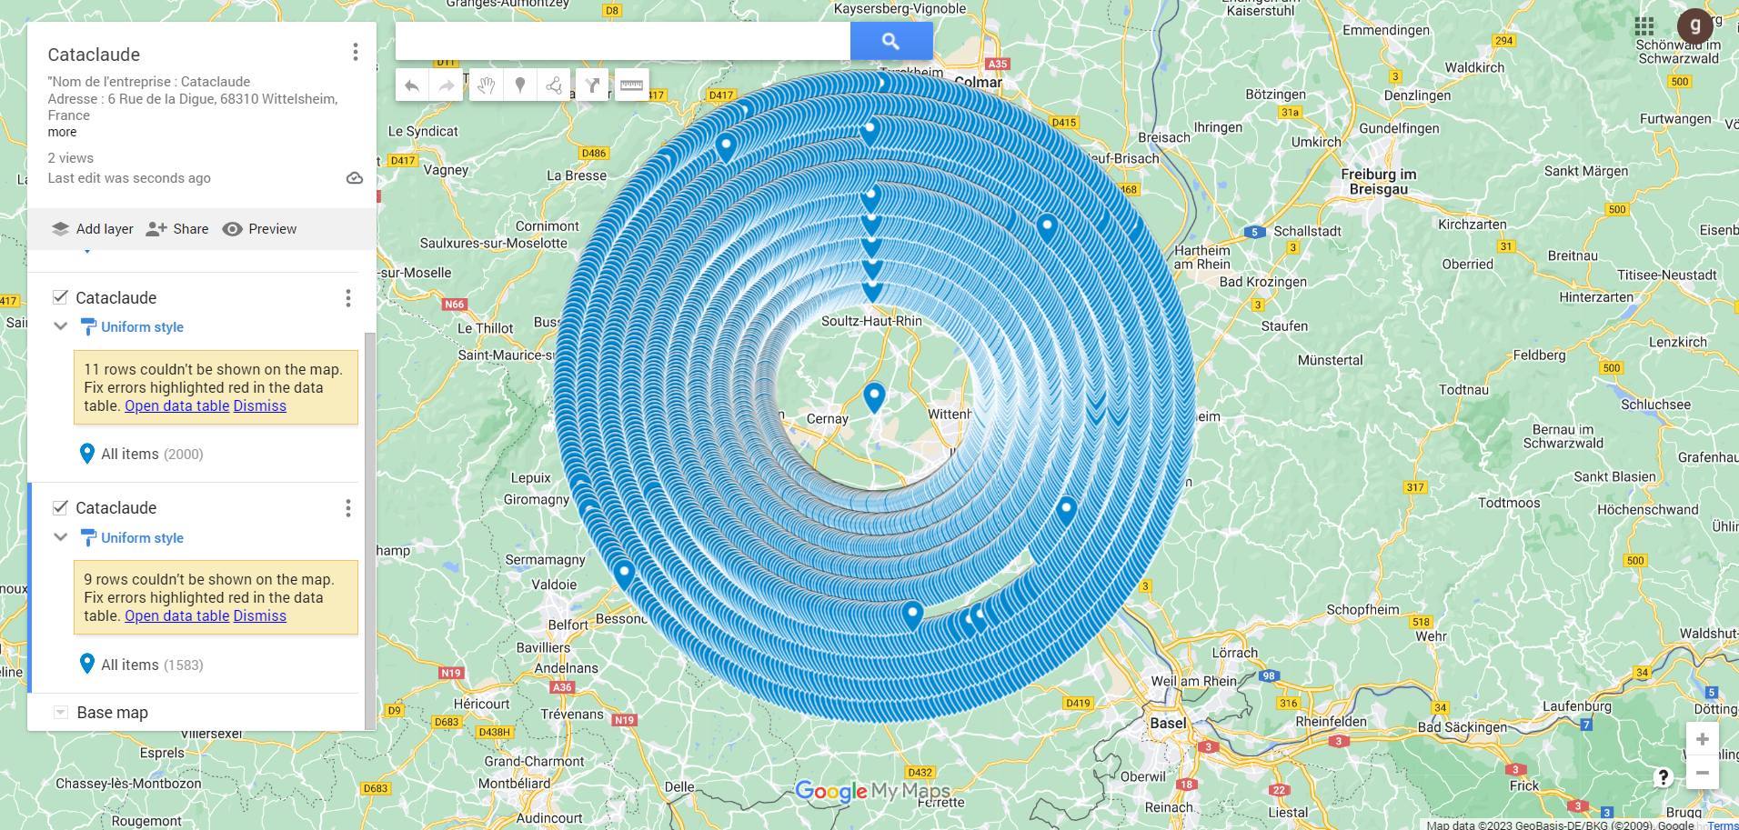Viewport: 1739px width, 830px height.
Task: Open map options menu beside title
Action: point(356,53)
